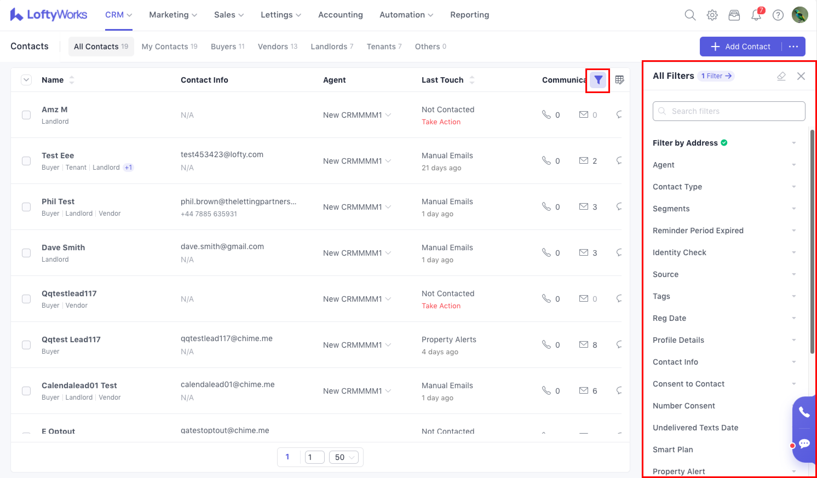Tick the checkbox for Amz M

click(26, 115)
